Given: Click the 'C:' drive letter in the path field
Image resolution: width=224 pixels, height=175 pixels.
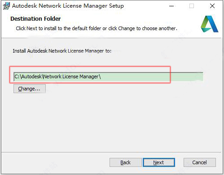Looking at the screenshot, I should tap(17, 76).
